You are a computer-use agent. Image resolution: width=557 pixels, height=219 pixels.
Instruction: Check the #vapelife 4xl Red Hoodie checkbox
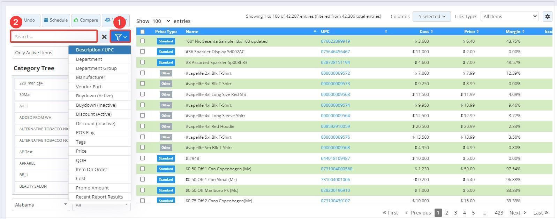coord(142,126)
